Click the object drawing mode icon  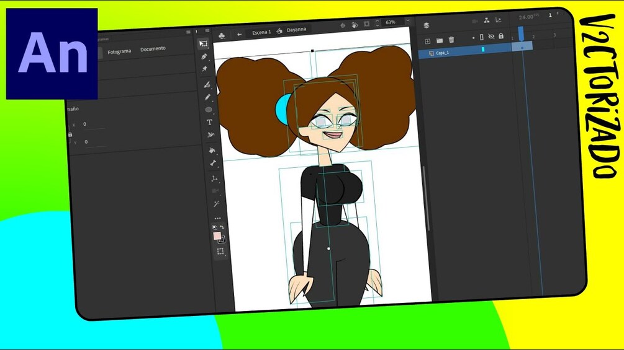click(x=220, y=251)
